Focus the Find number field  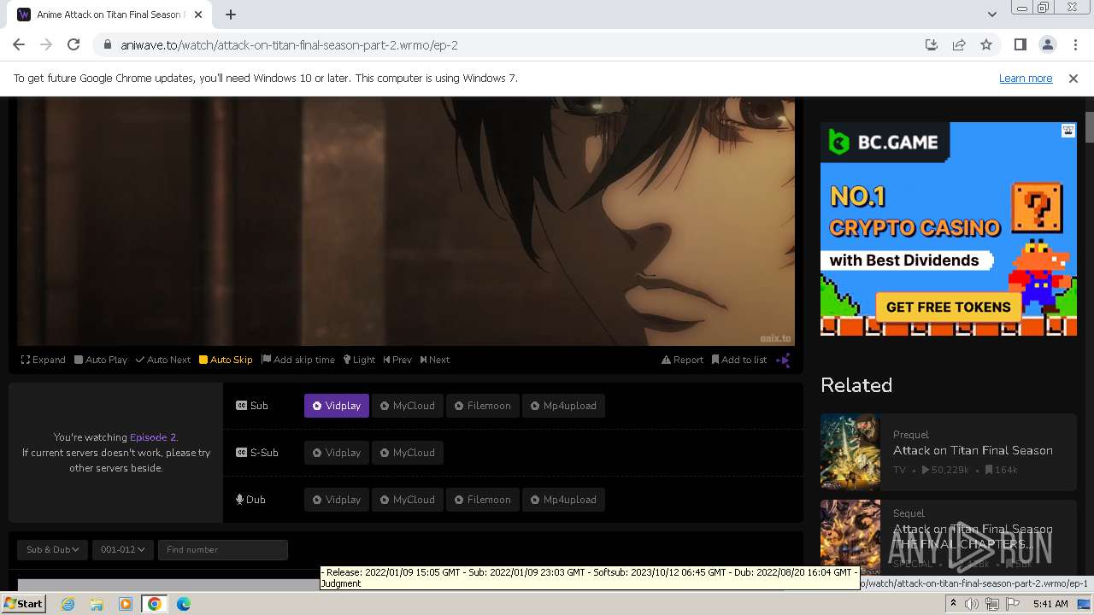[x=223, y=549]
